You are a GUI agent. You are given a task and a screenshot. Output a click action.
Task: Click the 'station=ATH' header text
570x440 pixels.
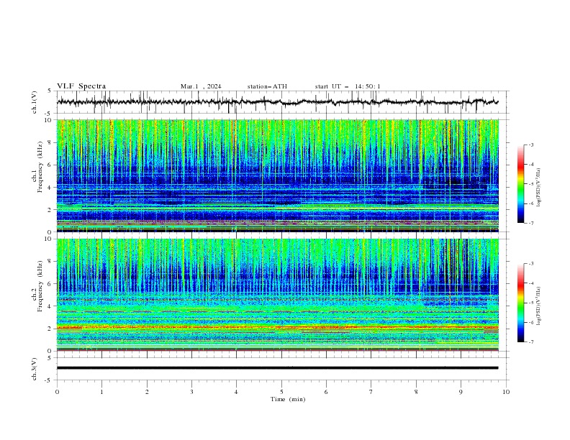tap(267, 86)
